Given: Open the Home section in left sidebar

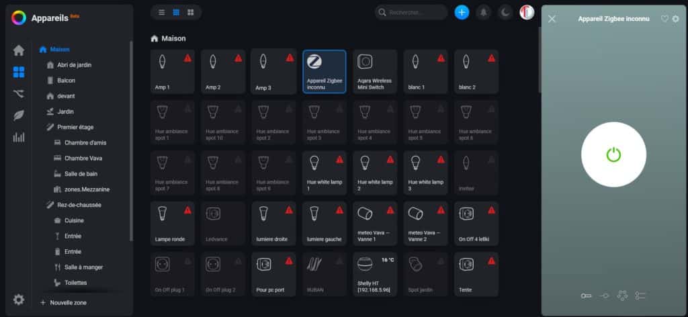Looking at the screenshot, I should coord(19,50).
